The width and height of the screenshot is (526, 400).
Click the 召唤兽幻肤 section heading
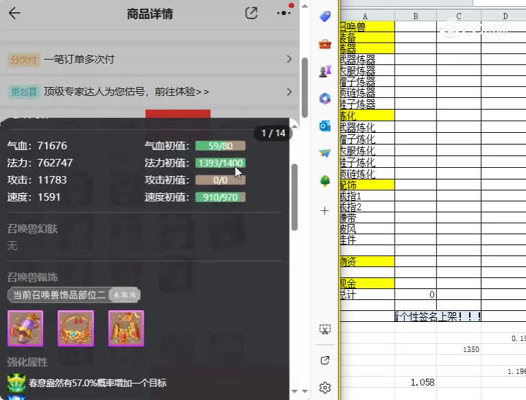(x=33, y=229)
